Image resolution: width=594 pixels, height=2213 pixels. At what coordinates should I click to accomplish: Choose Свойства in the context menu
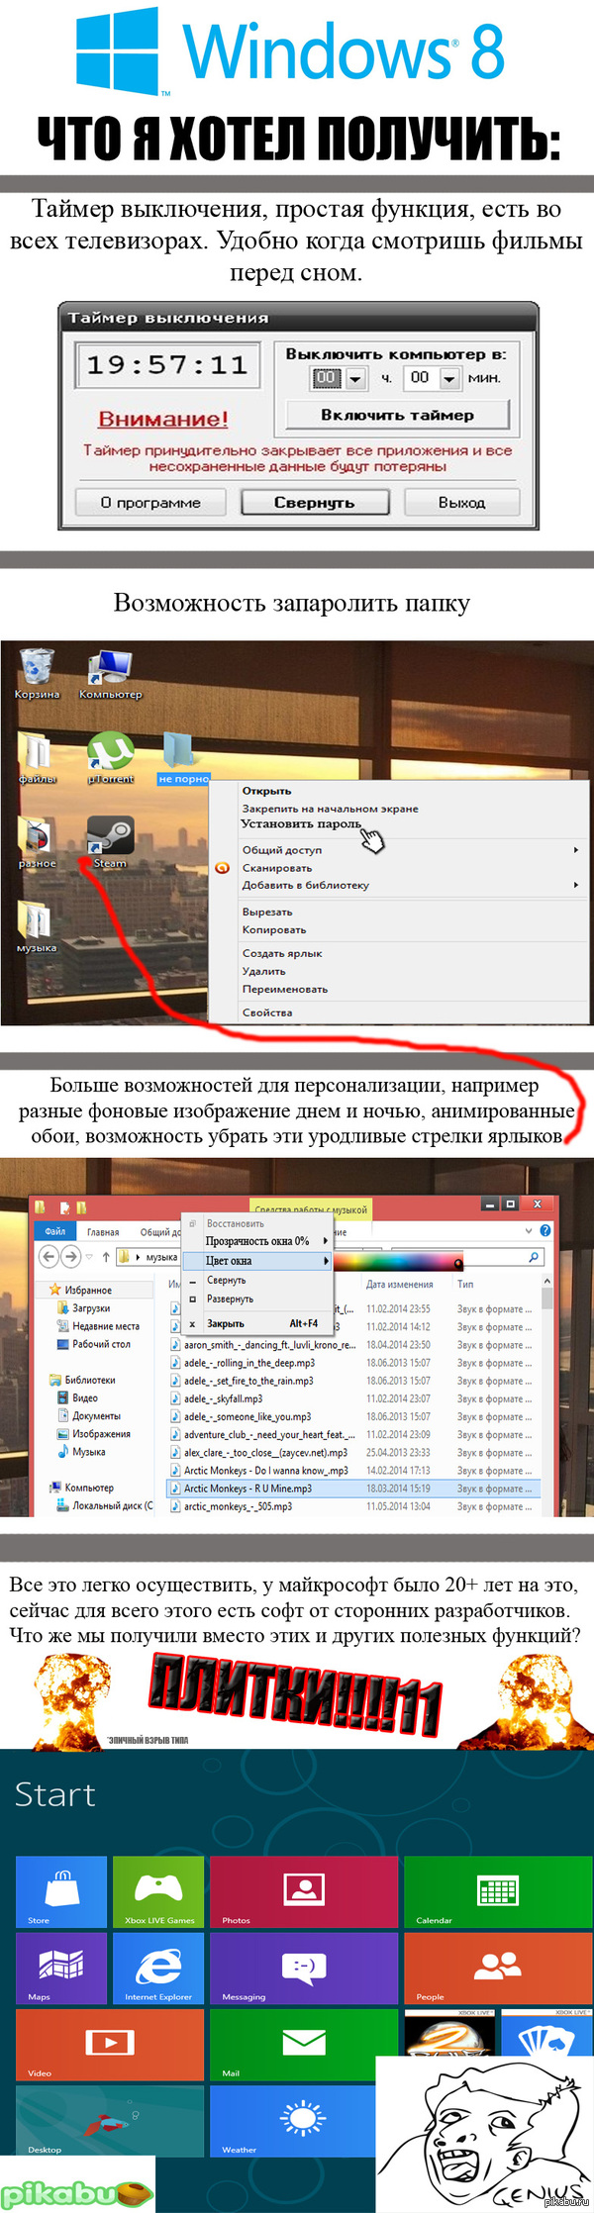[x=267, y=1012]
